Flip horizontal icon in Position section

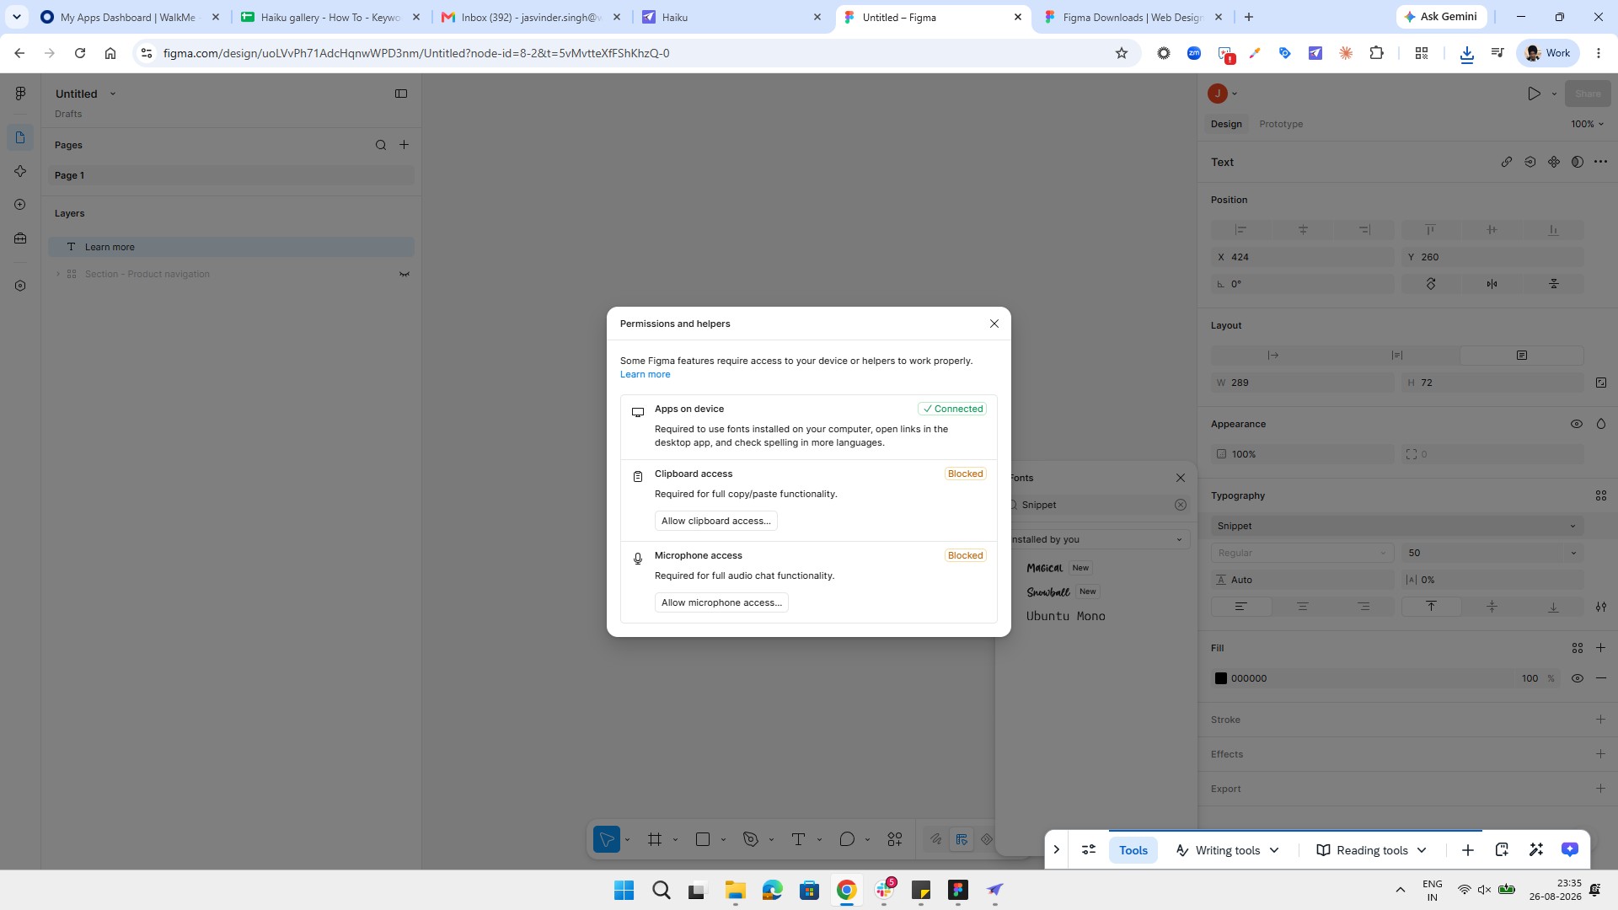click(1492, 284)
